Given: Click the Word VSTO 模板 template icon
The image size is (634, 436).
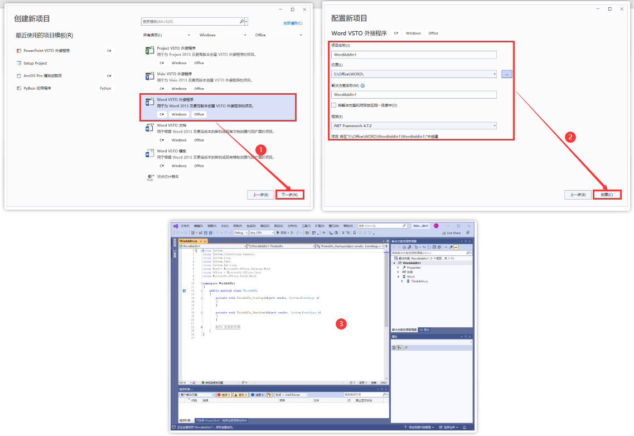Looking at the screenshot, I should coord(149,153).
